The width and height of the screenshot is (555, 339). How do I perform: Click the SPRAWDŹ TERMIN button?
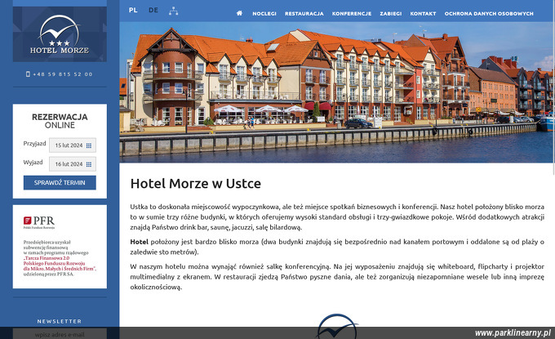click(60, 183)
